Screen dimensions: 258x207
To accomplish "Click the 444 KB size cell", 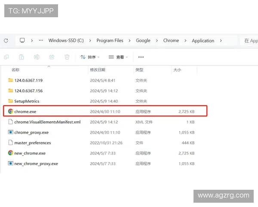I will 188,143.
